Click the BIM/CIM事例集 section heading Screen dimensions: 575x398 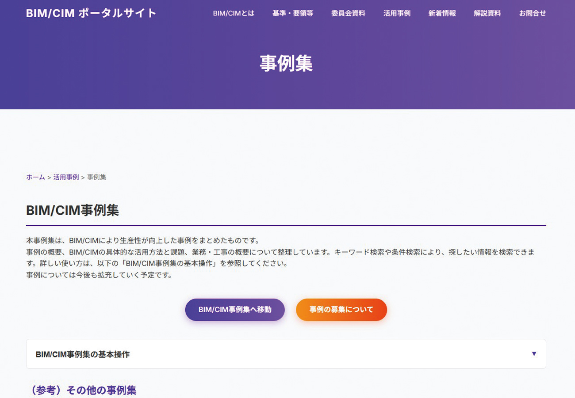[x=73, y=211]
